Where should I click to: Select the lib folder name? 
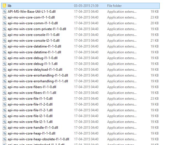10,6
